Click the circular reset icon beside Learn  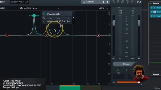pyautogui.click(x=108, y=8)
